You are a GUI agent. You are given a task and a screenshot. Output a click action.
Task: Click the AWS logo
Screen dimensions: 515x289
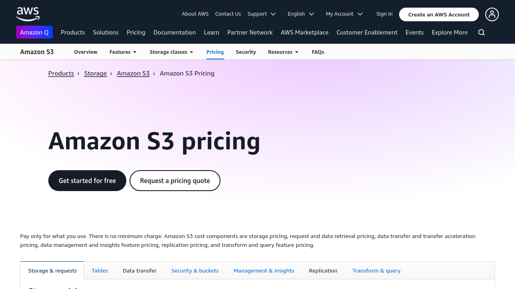coord(28,14)
